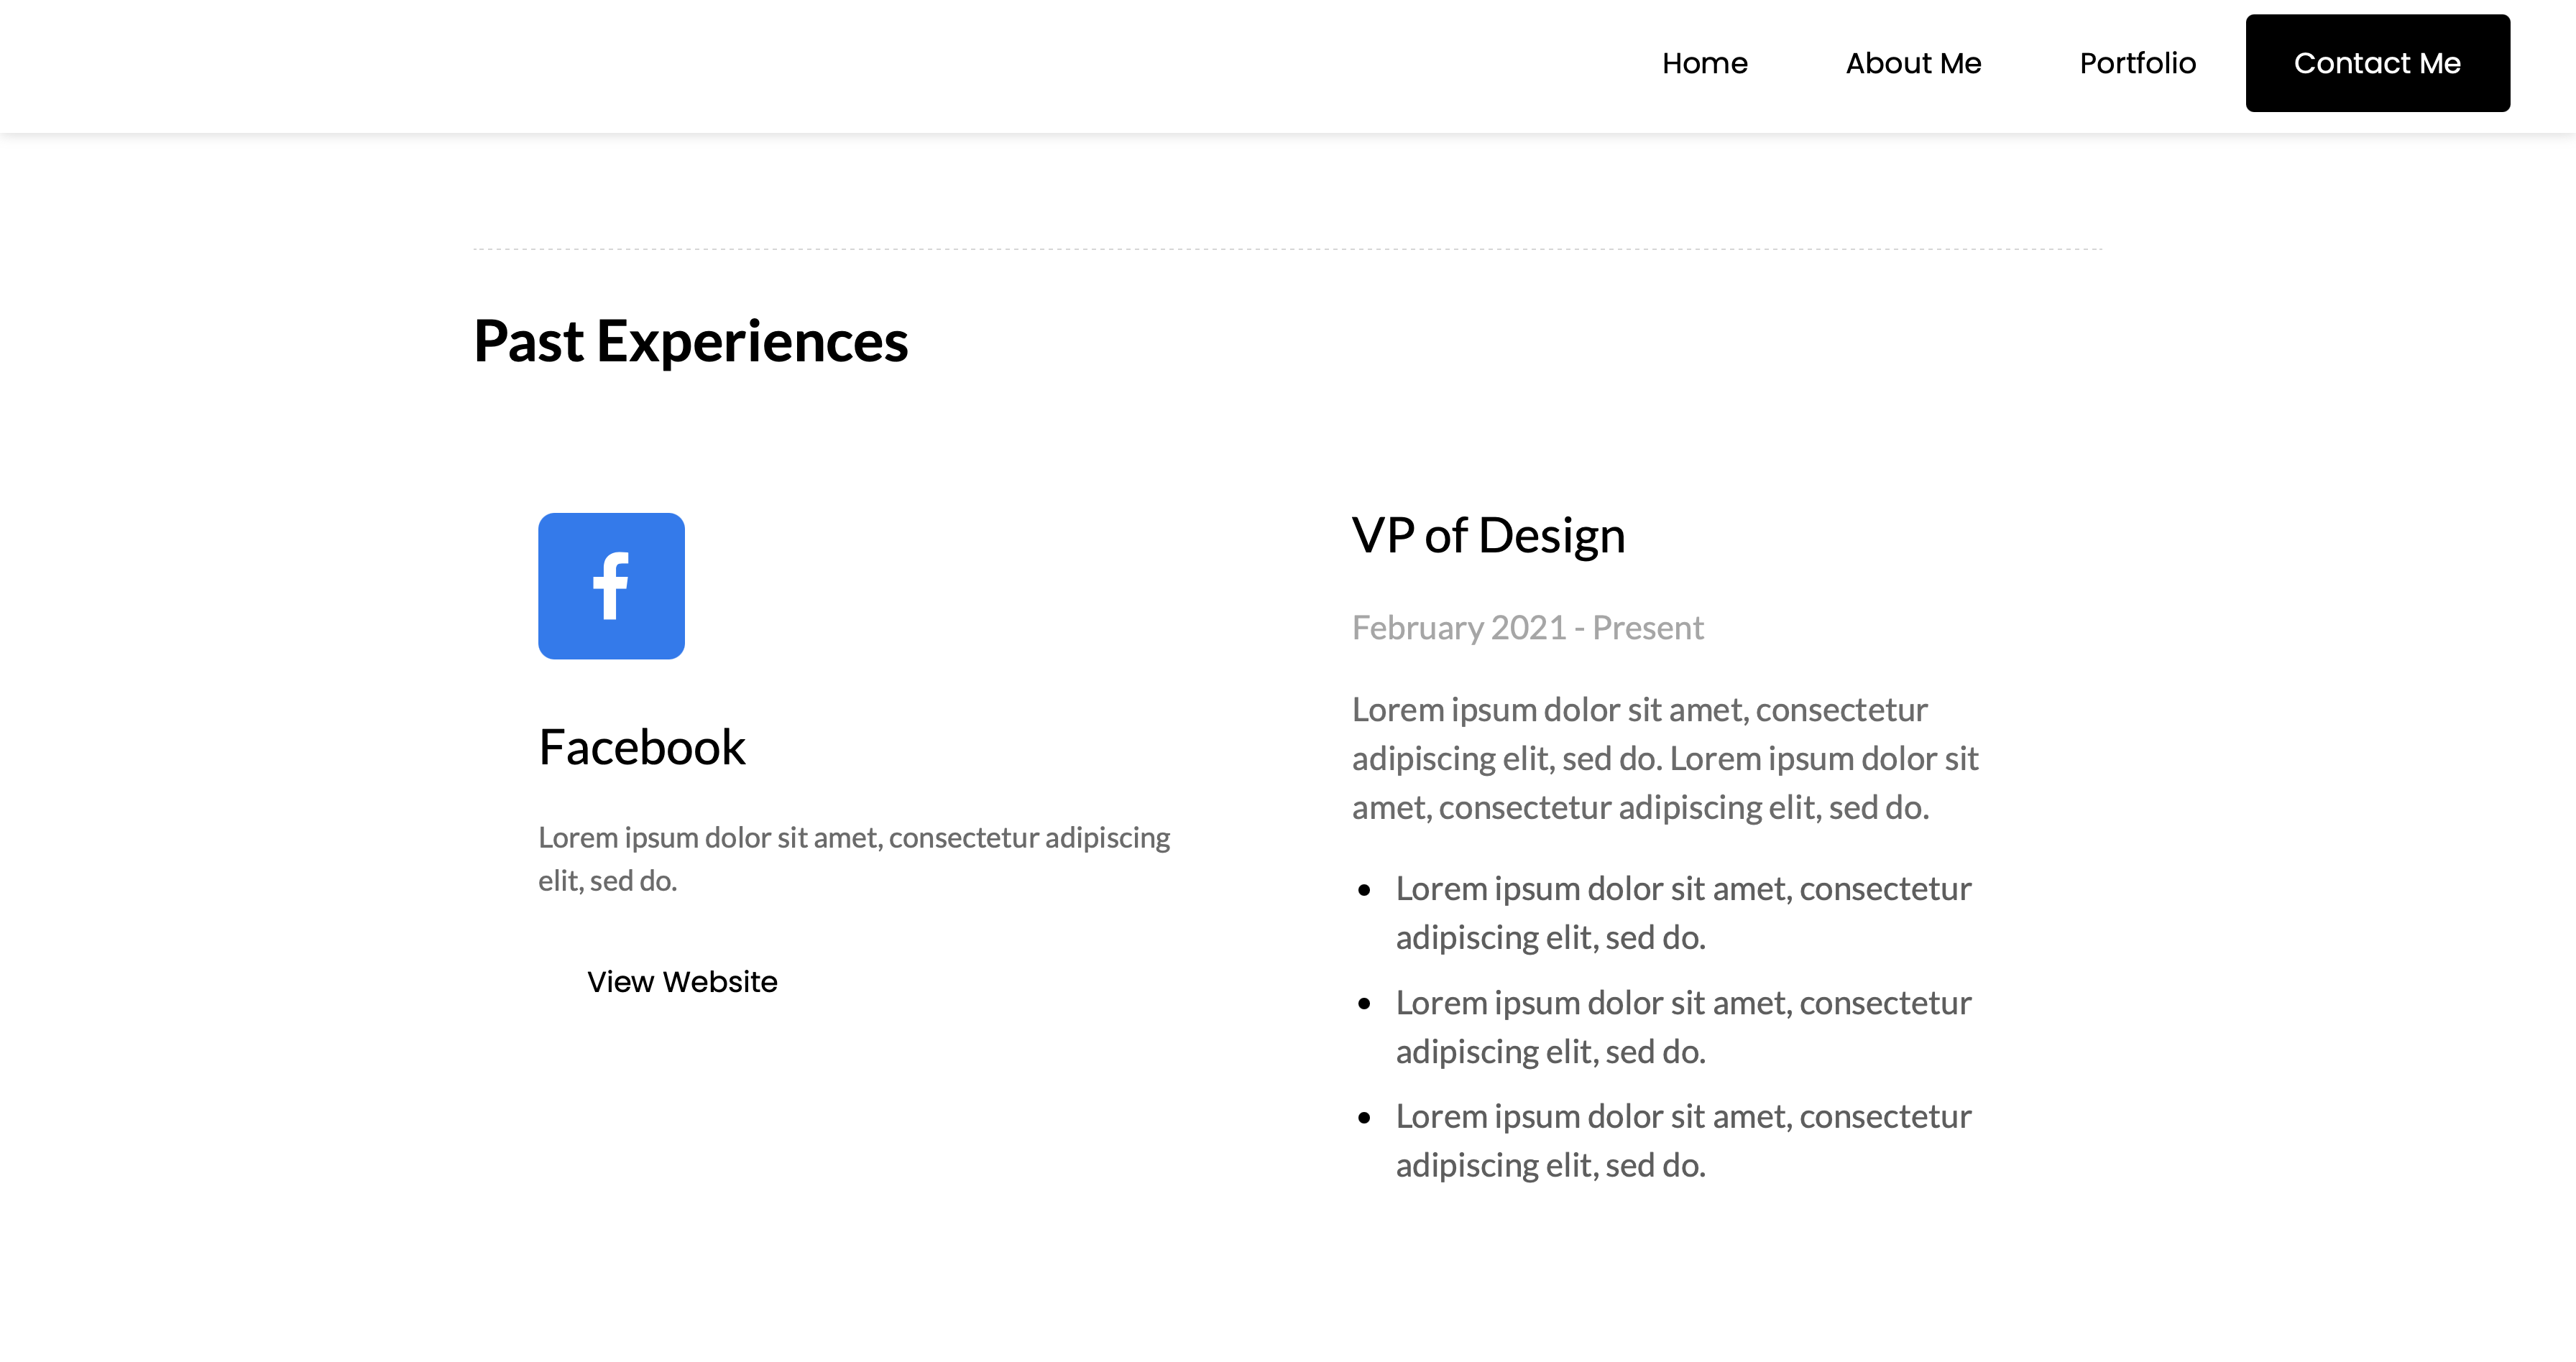Screen dimensions: 2576x1362
Task: Click the Contact Me button
Action: (2378, 63)
